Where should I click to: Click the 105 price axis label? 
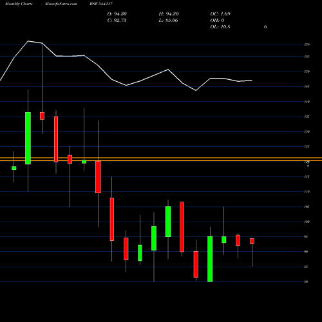click(307, 207)
